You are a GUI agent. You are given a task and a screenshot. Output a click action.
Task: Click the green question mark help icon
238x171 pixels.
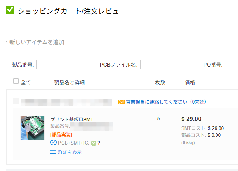pos(94,143)
